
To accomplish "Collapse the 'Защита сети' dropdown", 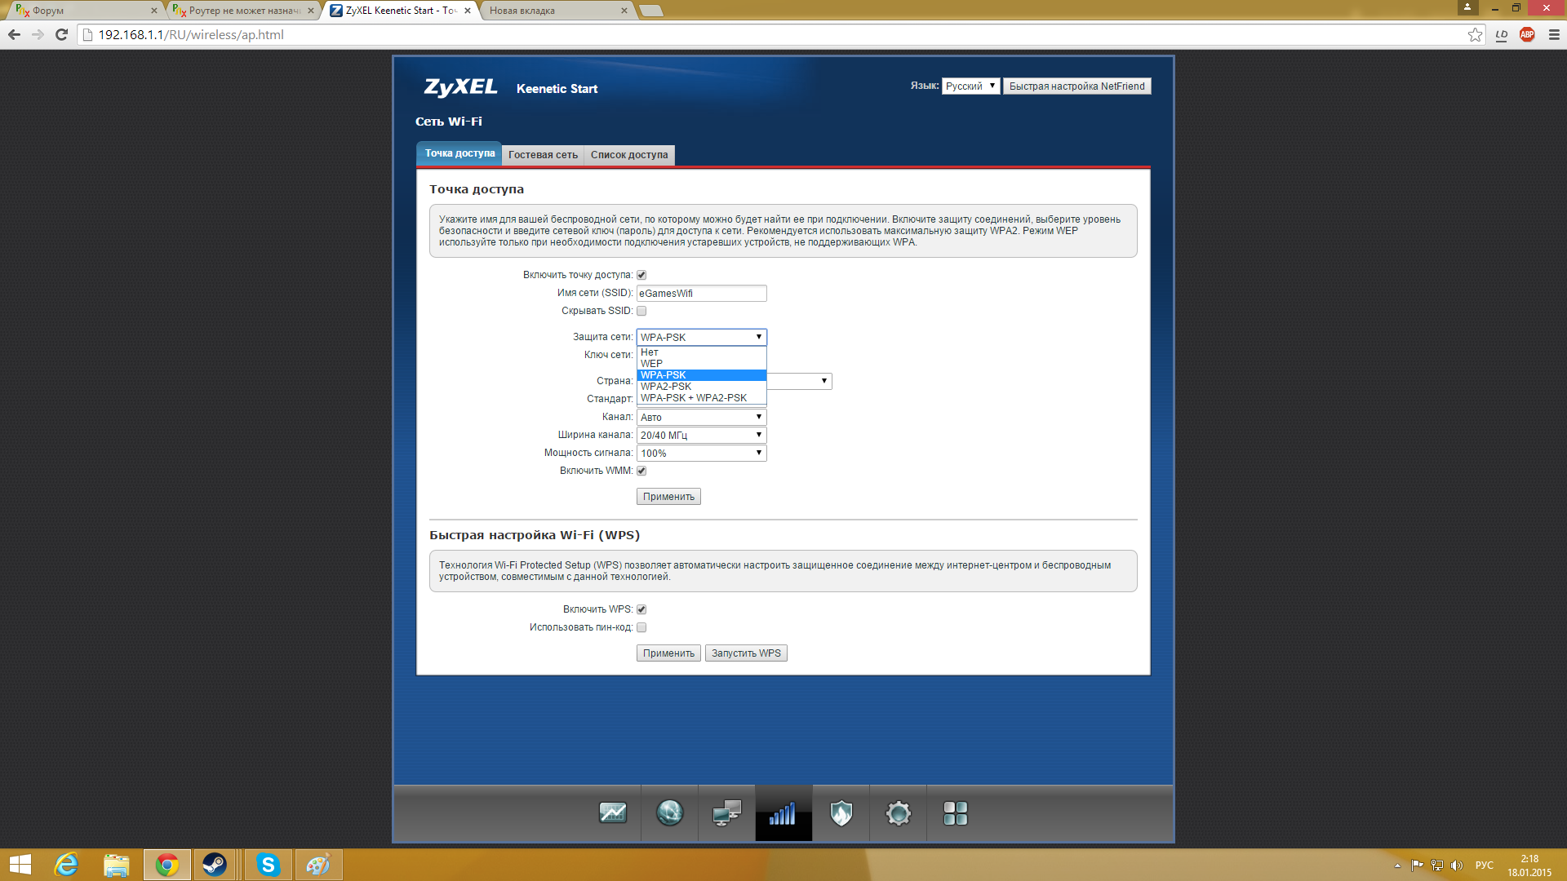I will [701, 337].
